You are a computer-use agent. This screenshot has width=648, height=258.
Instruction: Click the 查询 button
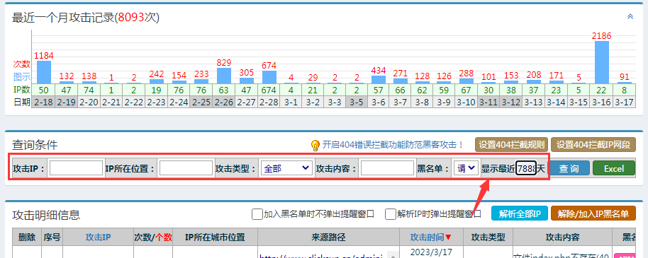tap(569, 168)
